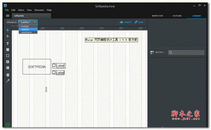Click the Import button
211x130 pixels.
coord(158,53)
